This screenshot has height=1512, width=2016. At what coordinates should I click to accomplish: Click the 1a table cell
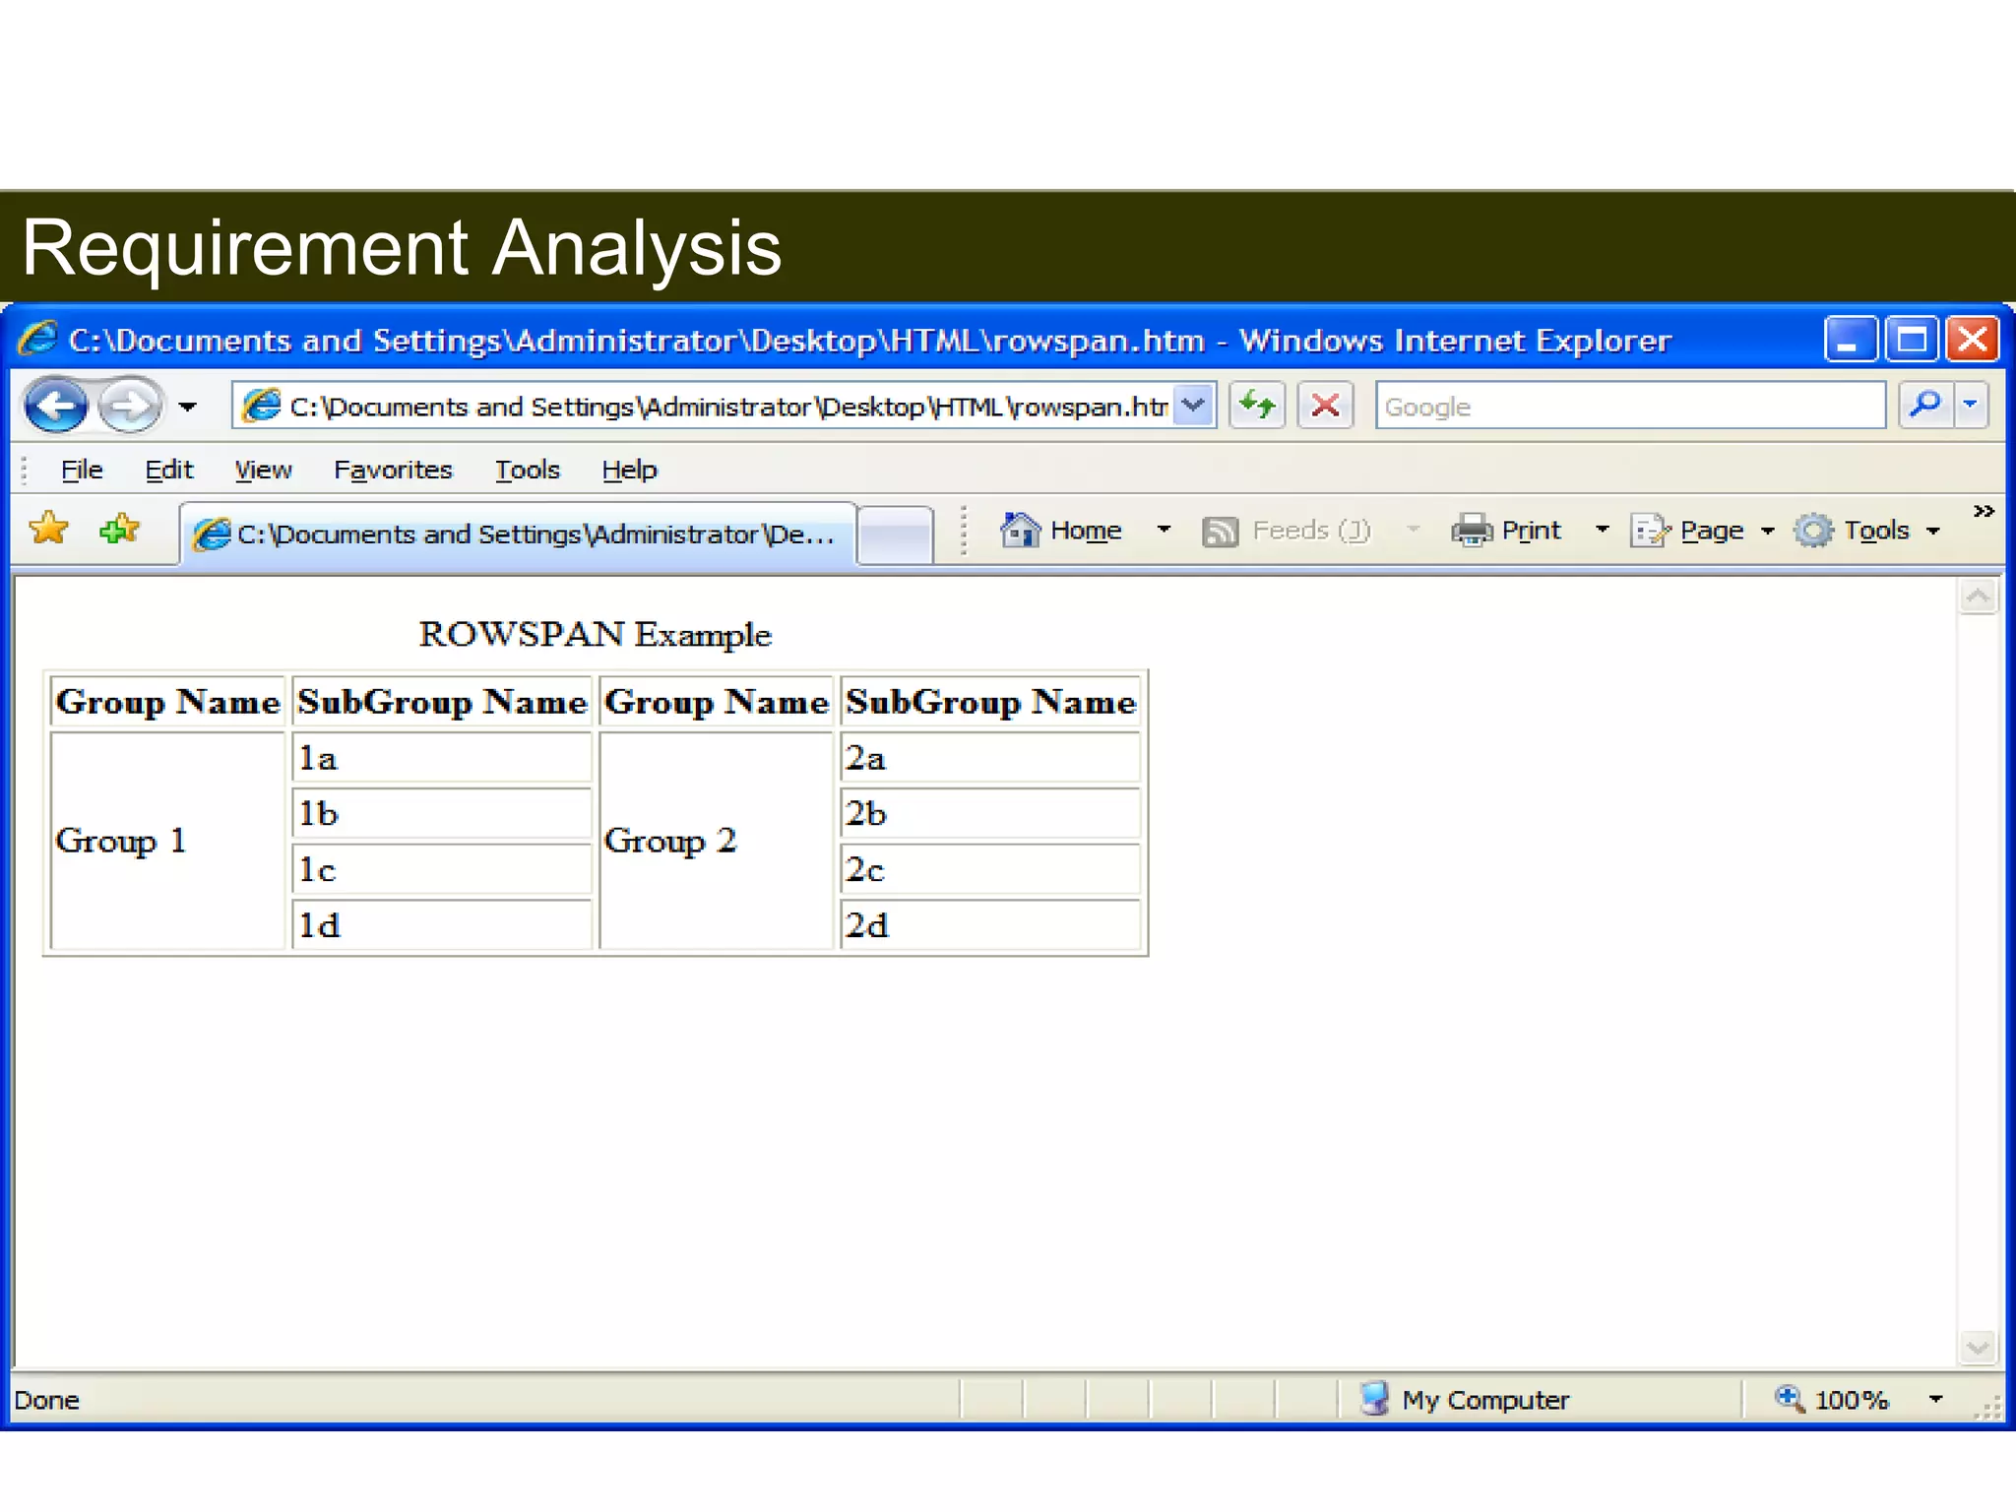coord(442,758)
